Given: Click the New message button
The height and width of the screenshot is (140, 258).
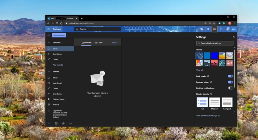Looking at the screenshot, I should pos(59,35).
